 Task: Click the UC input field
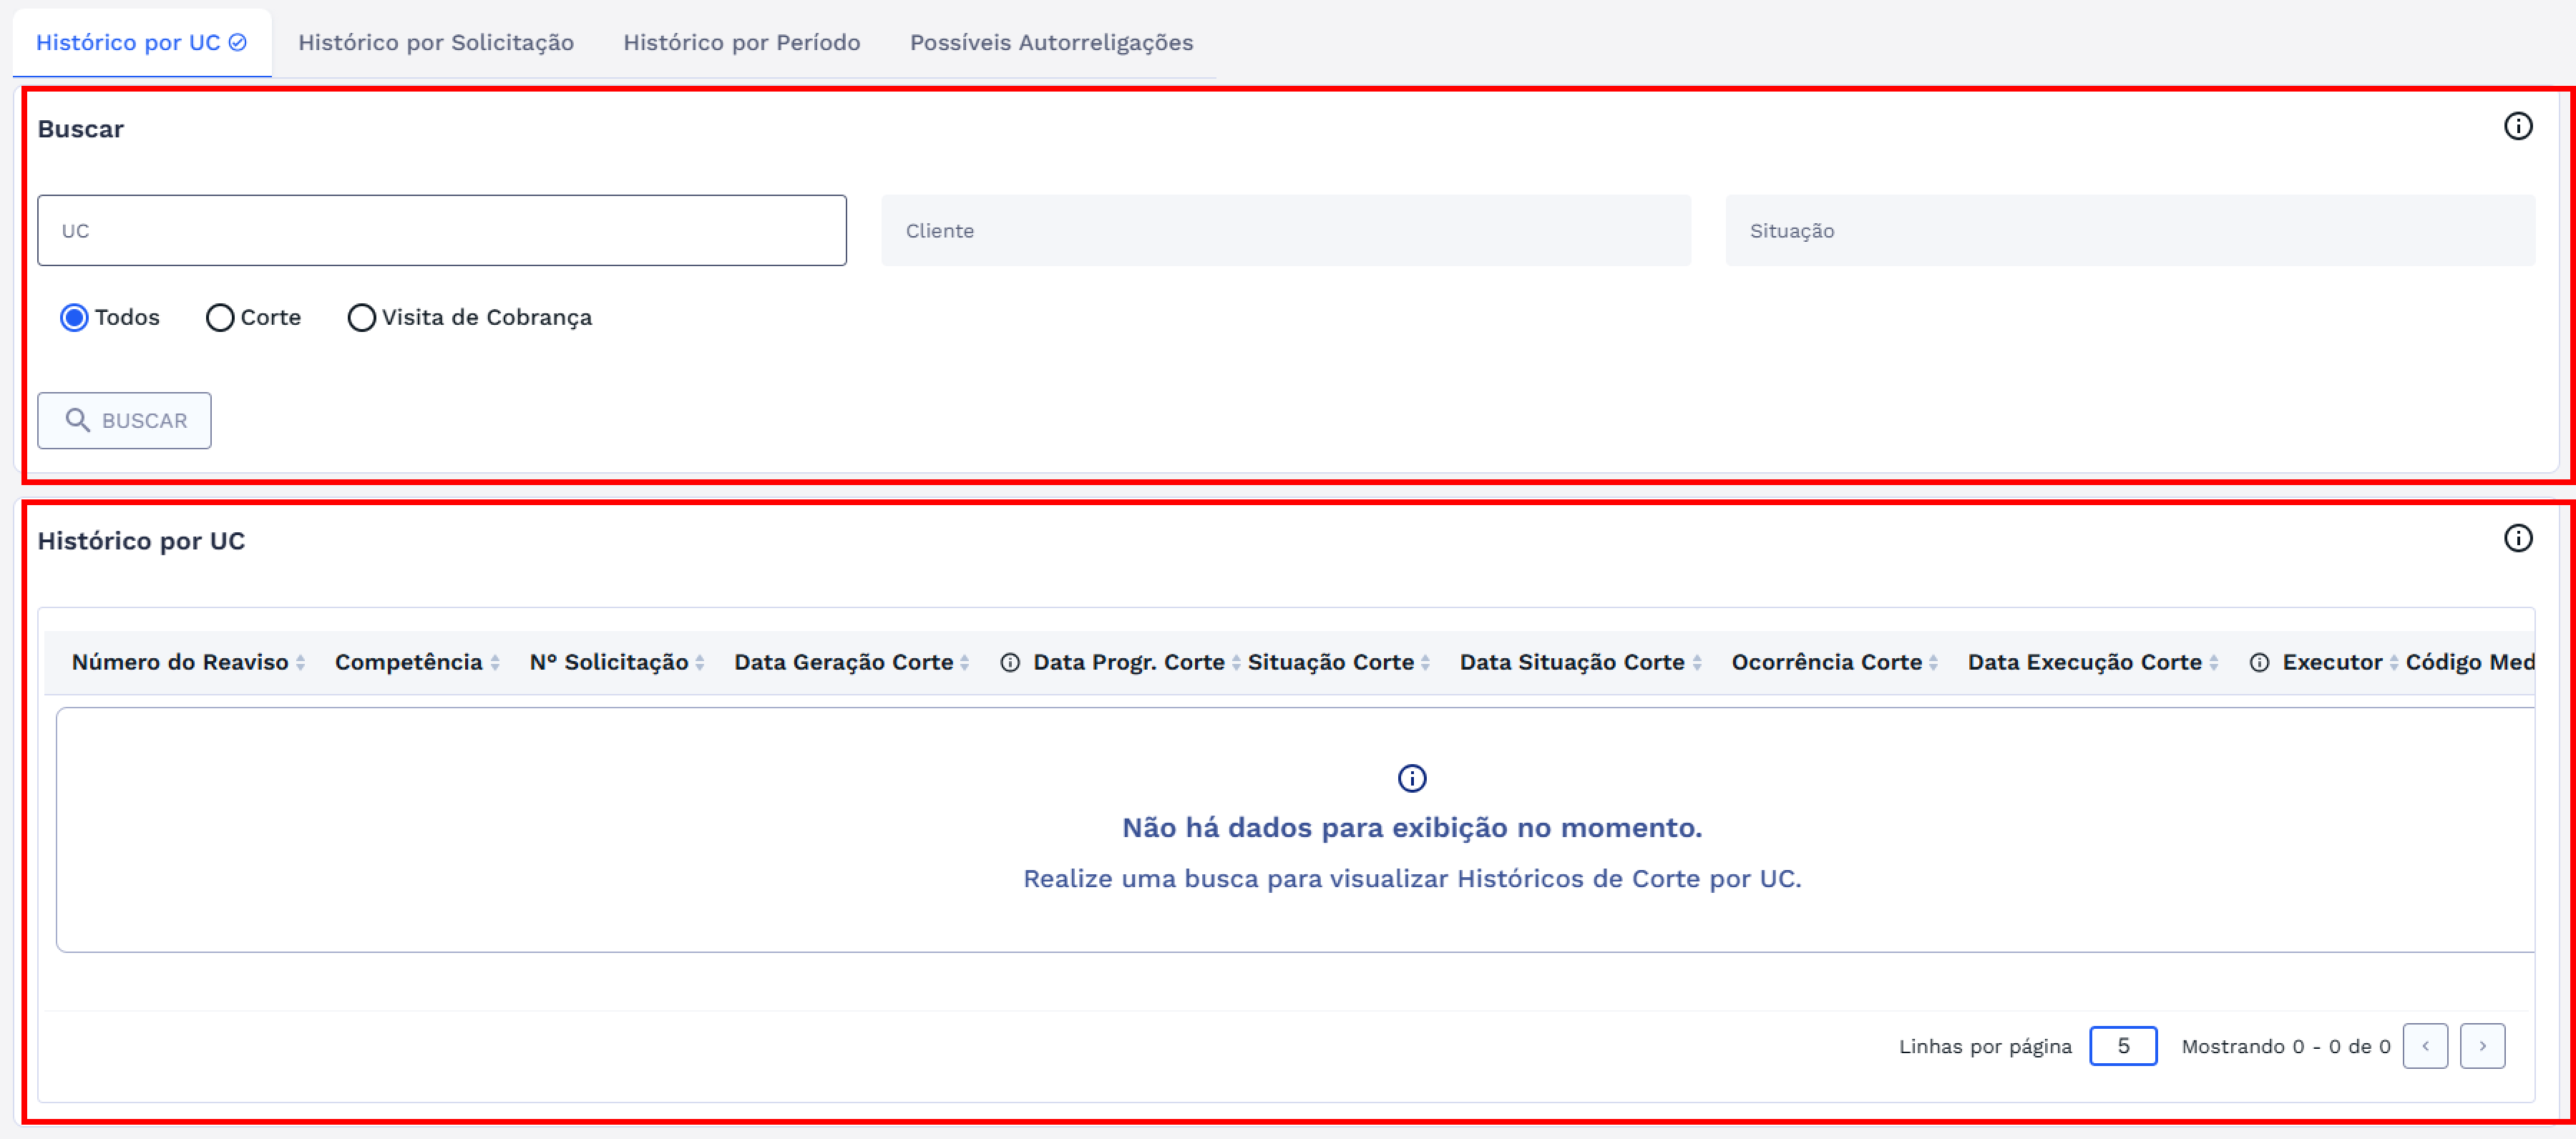click(x=441, y=230)
